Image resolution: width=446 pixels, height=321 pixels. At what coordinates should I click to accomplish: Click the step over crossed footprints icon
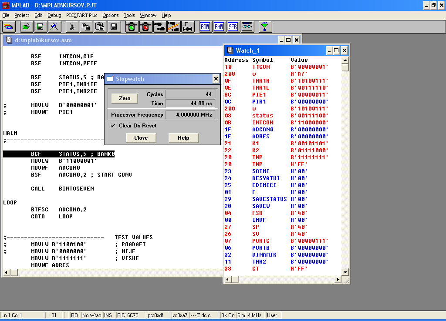[x=173, y=27]
